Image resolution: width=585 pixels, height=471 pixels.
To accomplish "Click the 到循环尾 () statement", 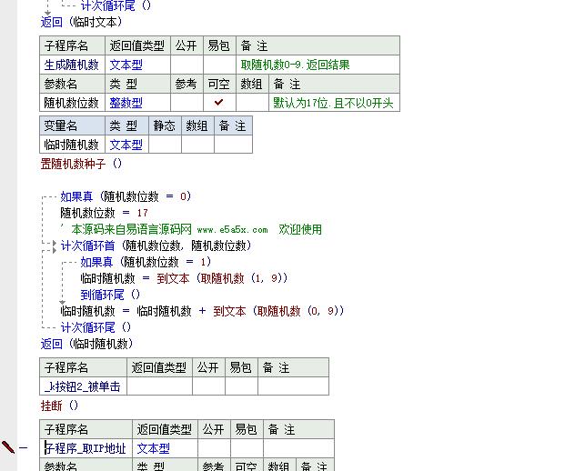I will 110,295.
